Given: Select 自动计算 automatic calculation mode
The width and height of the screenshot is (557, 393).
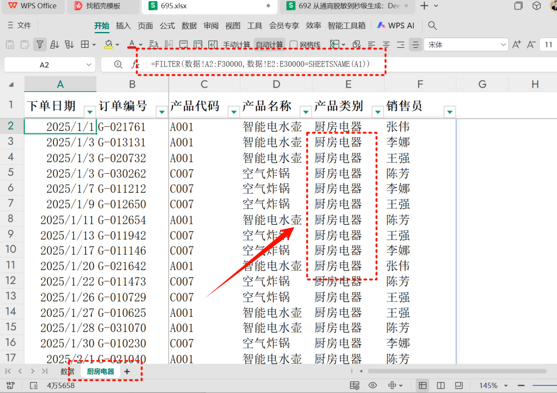Looking at the screenshot, I should 269,45.
